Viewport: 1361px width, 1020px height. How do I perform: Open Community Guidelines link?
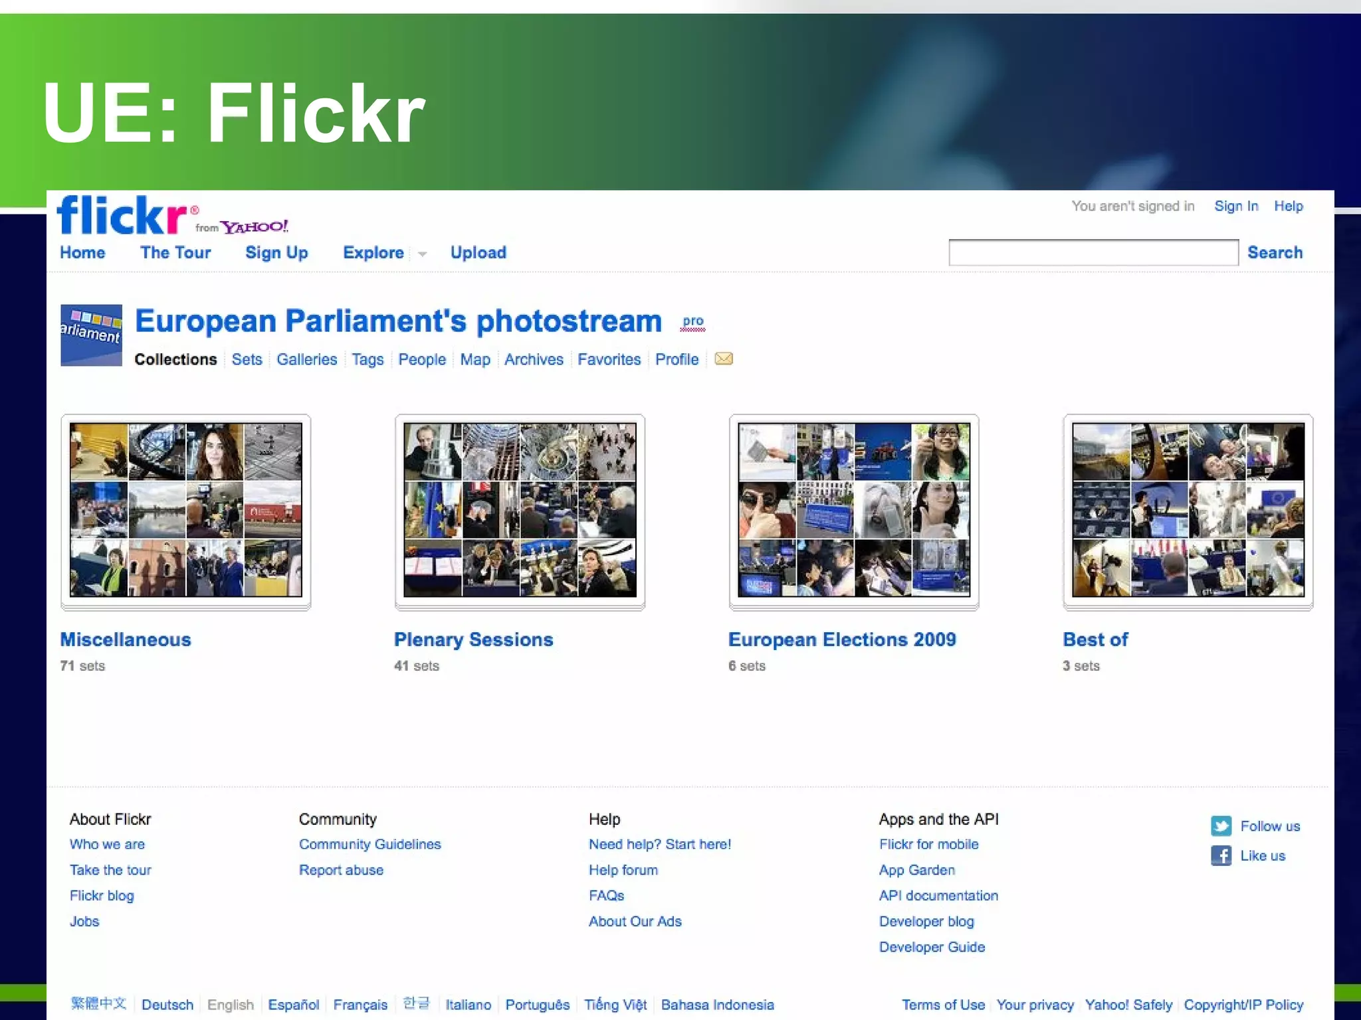coord(370,844)
